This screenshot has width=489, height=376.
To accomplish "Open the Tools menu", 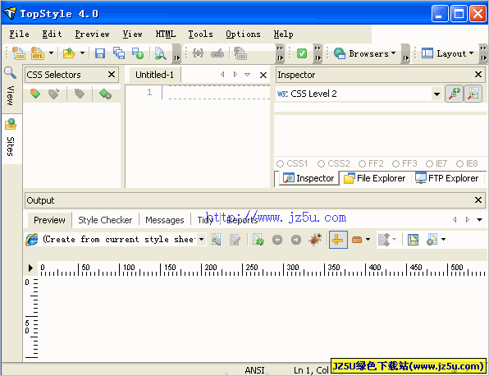I will point(200,34).
